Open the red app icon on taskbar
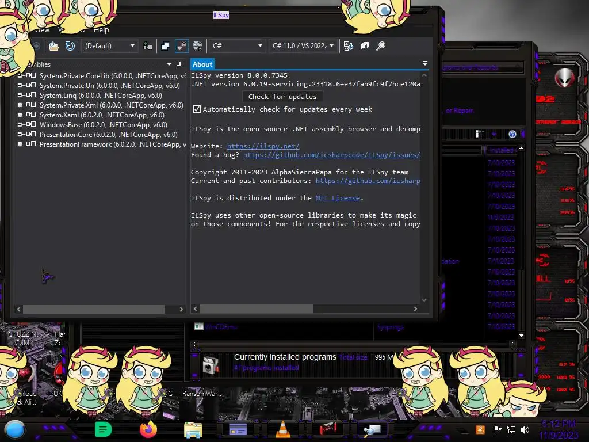Viewport: 589px width, 442px height. click(328, 429)
